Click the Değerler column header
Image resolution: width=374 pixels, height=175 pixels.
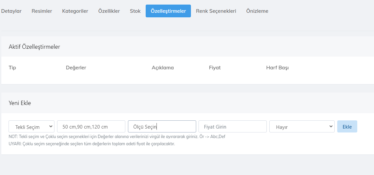76,68
